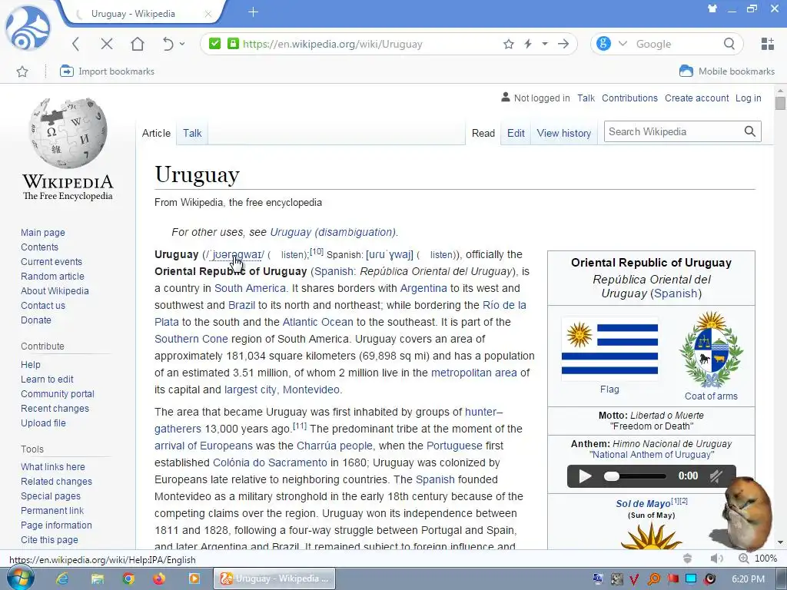Click the bookmarks bar star icon
This screenshot has height=590, width=787.
pyautogui.click(x=22, y=71)
